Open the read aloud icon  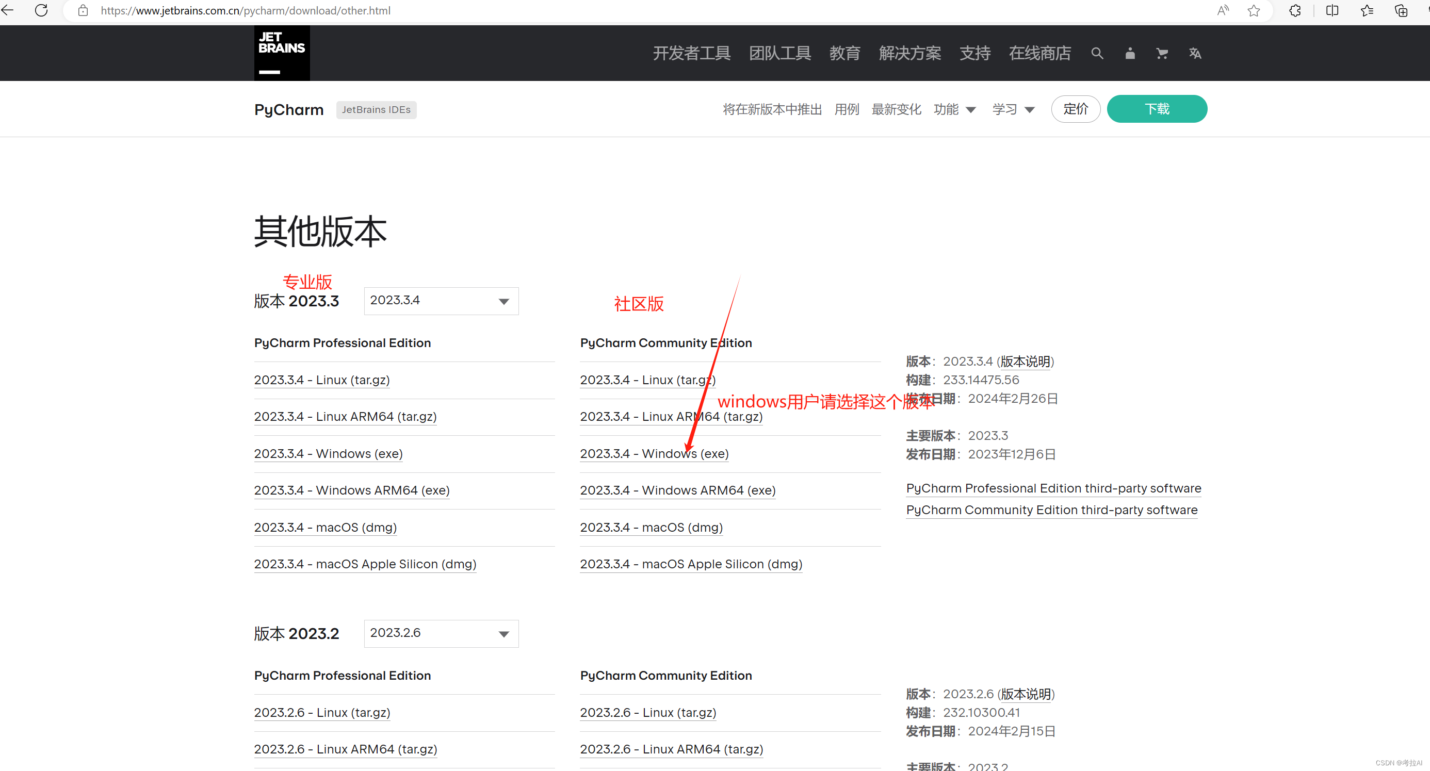pos(1223,10)
